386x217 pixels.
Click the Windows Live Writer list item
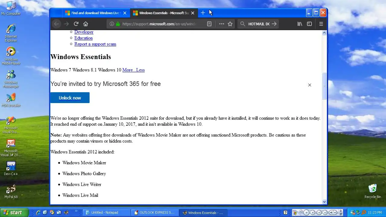tap(82, 184)
